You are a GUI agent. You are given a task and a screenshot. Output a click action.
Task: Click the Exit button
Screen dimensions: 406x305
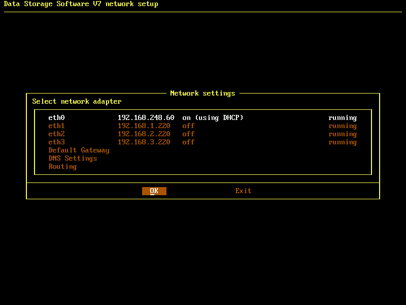(x=243, y=191)
